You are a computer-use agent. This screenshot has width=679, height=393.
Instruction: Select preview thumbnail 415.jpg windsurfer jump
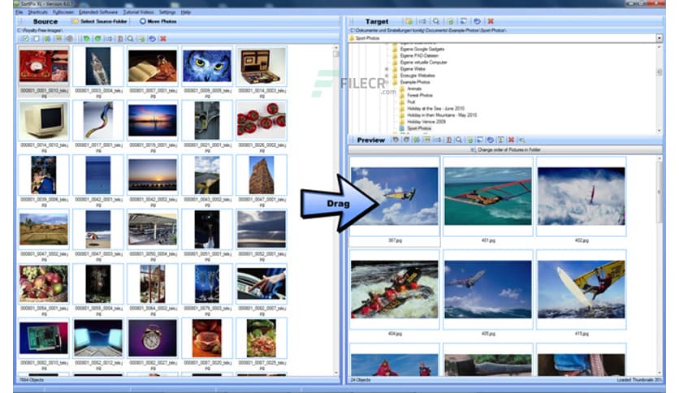tap(582, 289)
